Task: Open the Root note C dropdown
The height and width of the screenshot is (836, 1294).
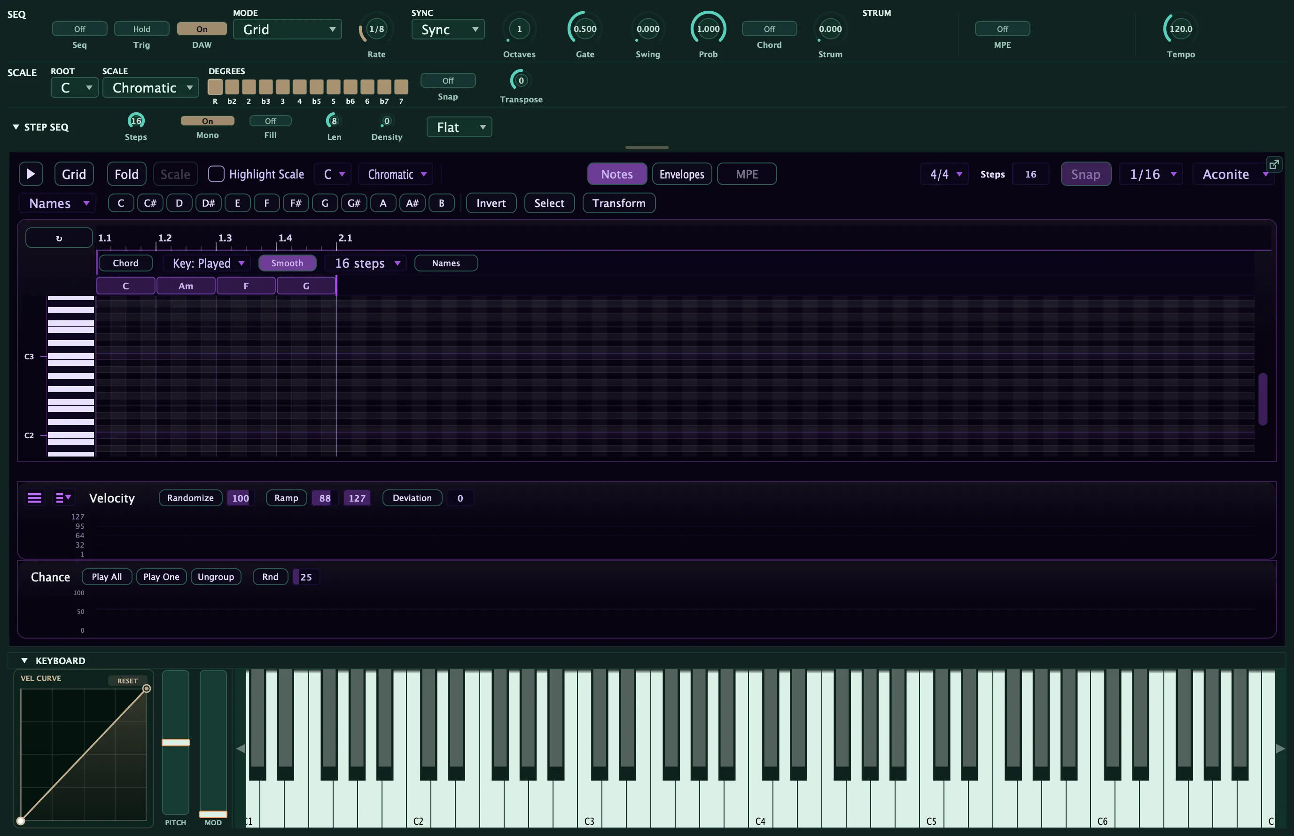Action: tap(74, 87)
